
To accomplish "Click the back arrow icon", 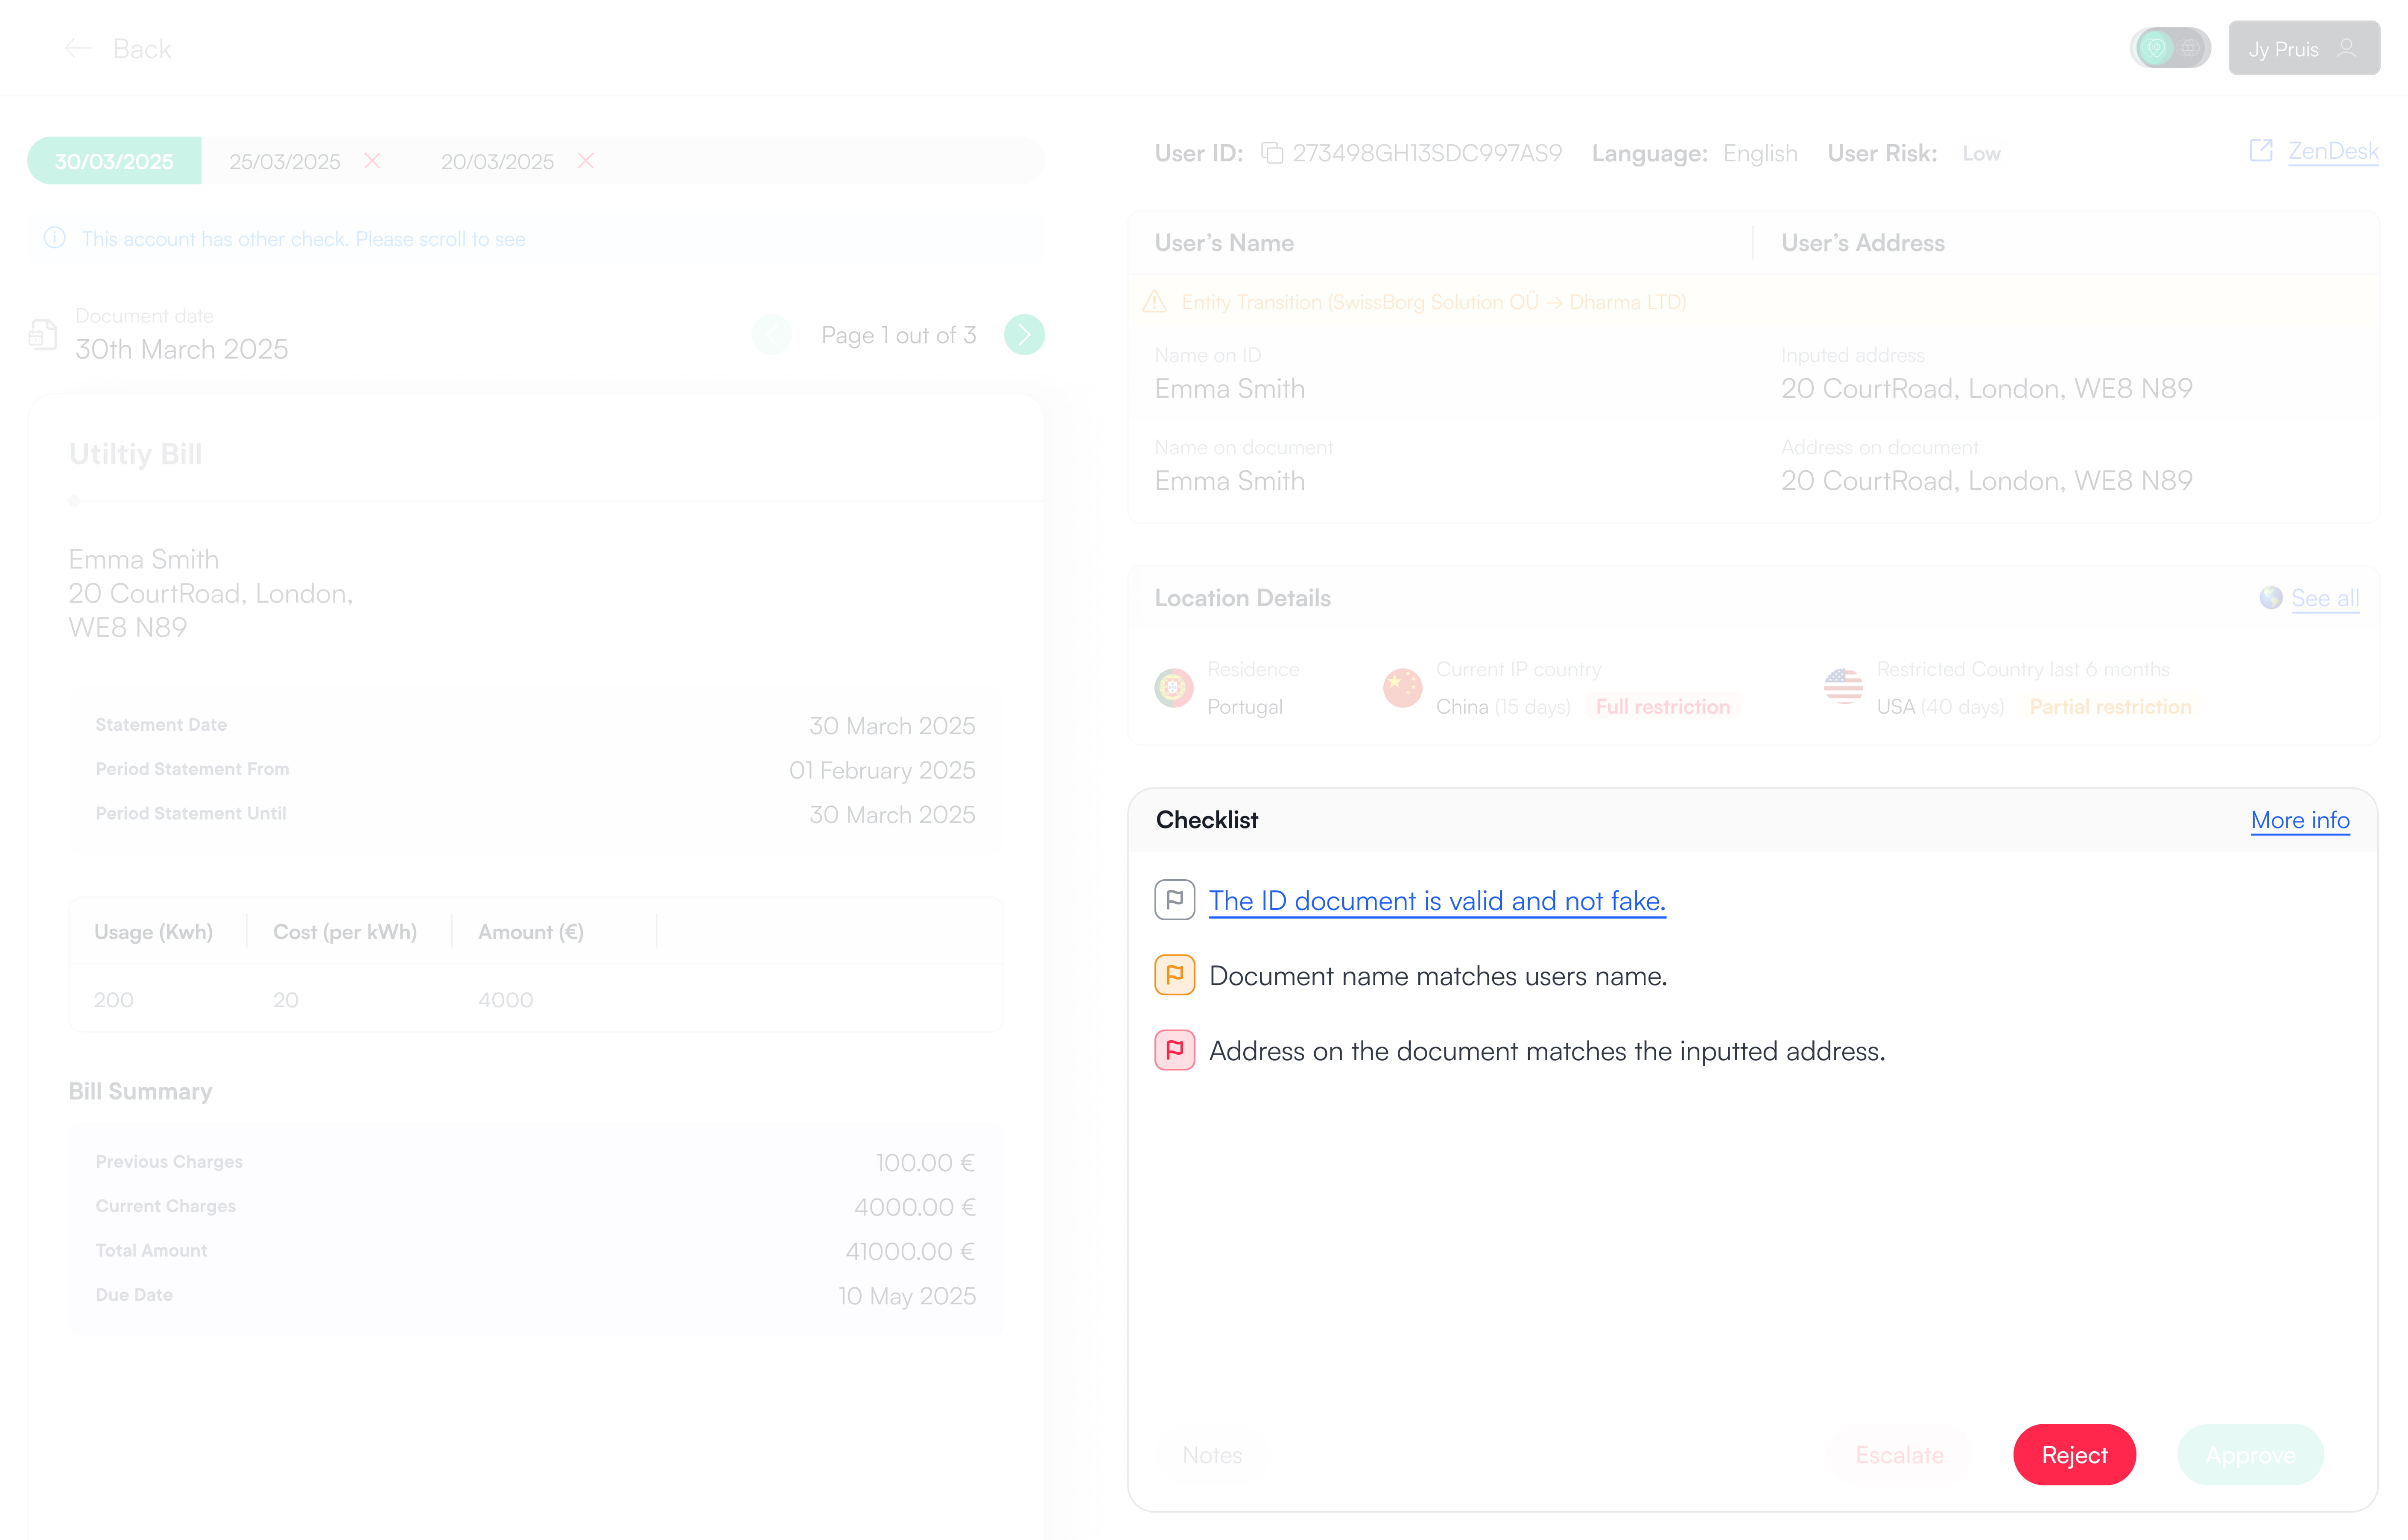I will coord(78,48).
